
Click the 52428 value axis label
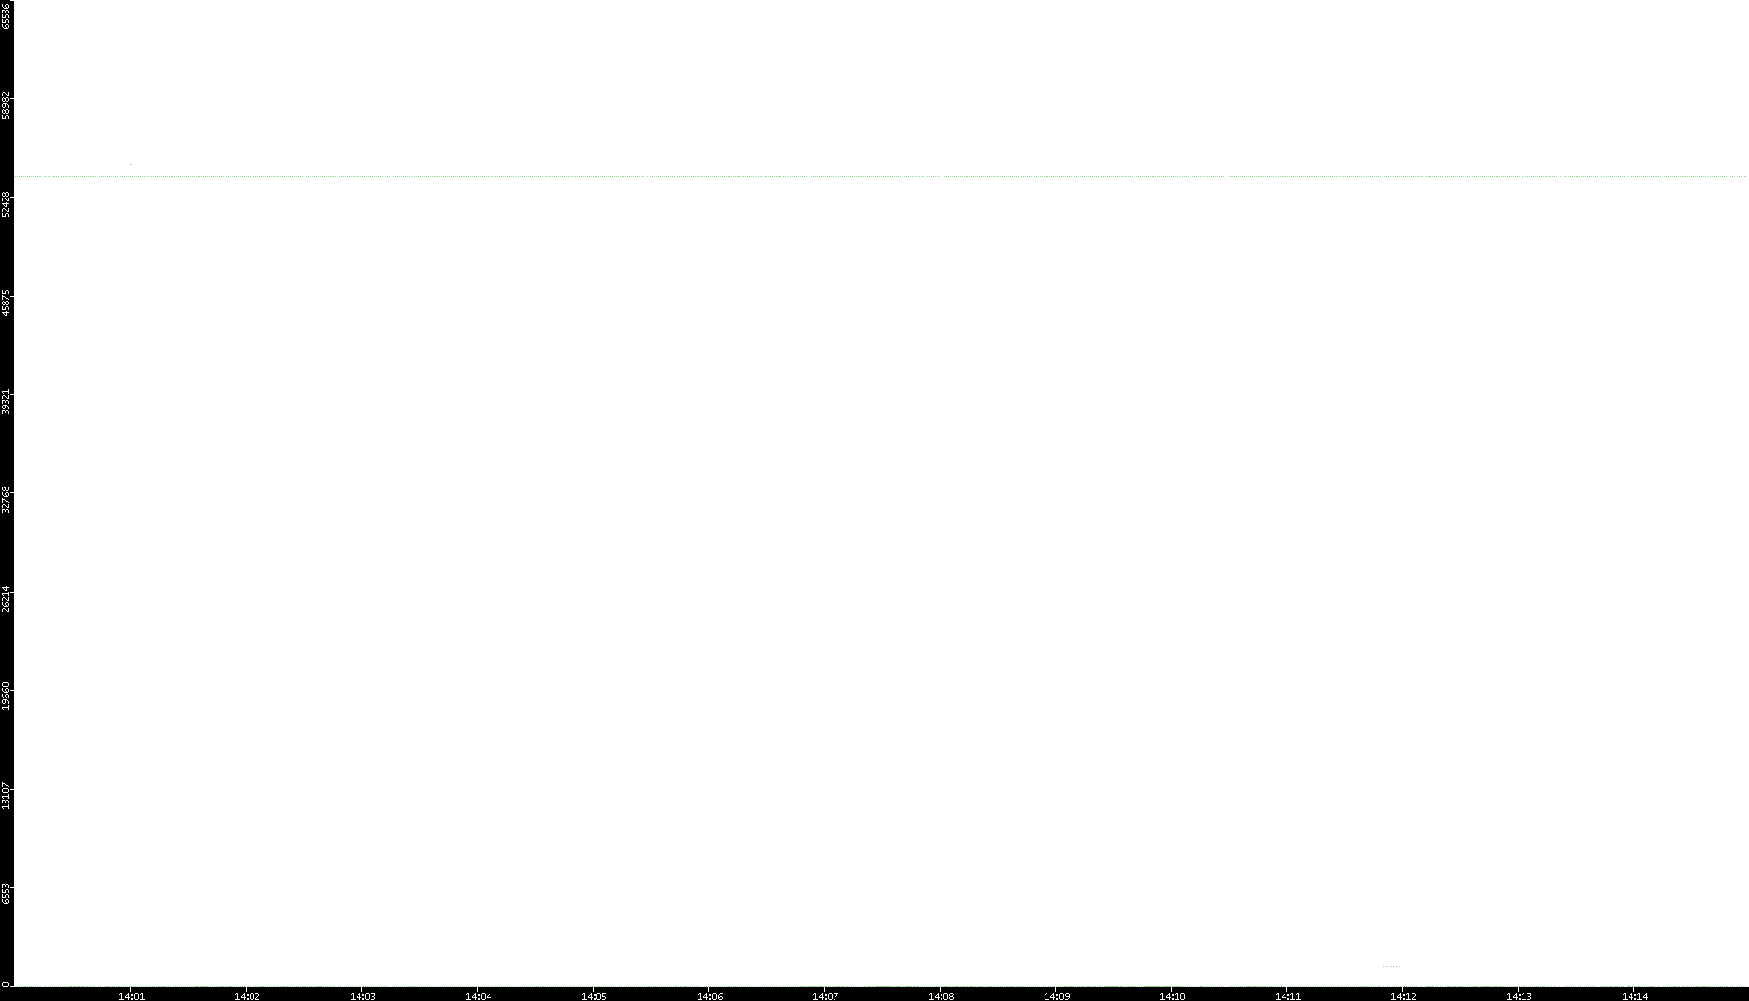6,204
